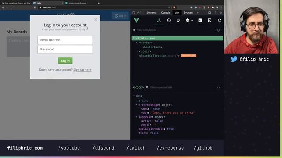Click the Password field
This screenshot has height=158, width=282.
click(x=65, y=49)
